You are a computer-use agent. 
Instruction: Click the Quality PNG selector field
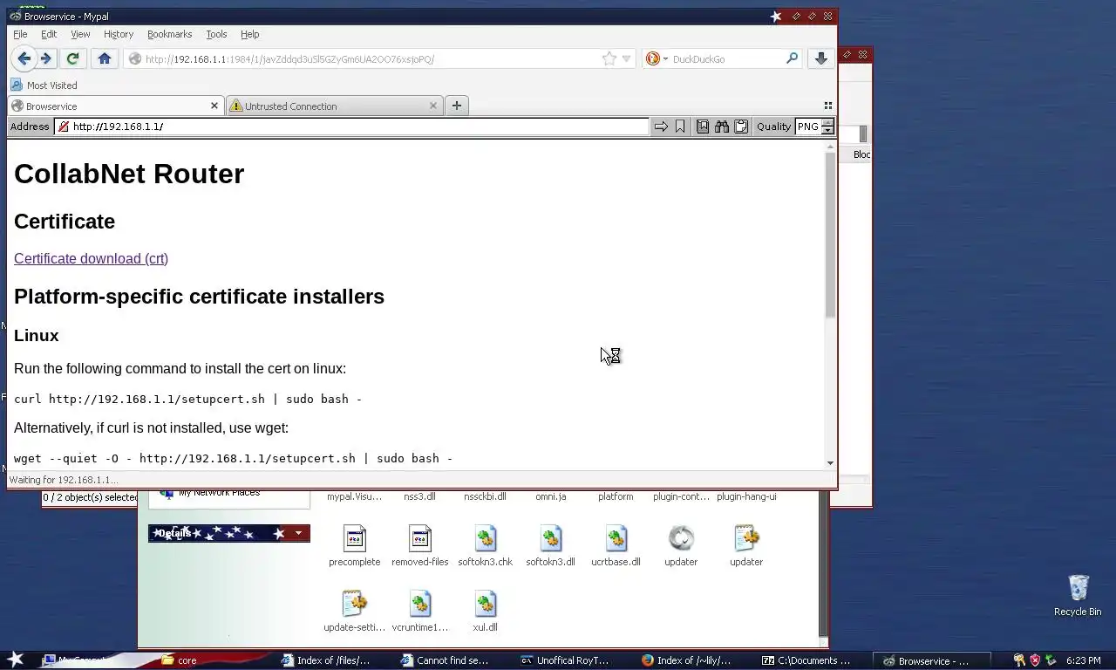click(808, 126)
